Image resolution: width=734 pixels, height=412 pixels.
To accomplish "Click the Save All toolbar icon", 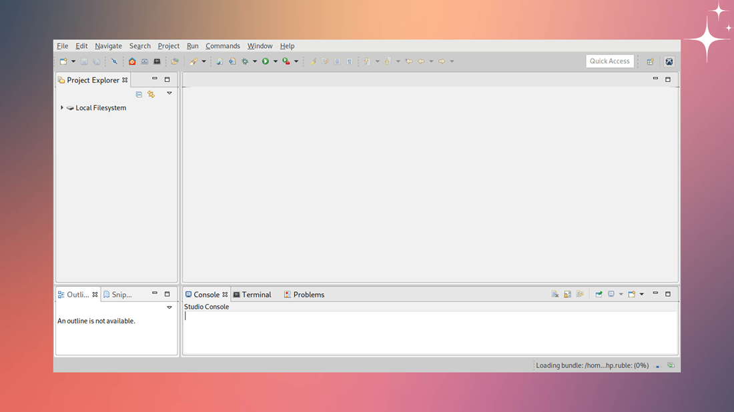I will [x=97, y=61].
